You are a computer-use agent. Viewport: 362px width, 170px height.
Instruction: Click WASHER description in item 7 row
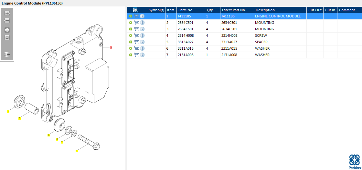pyautogui.click(x=262, y=55)
